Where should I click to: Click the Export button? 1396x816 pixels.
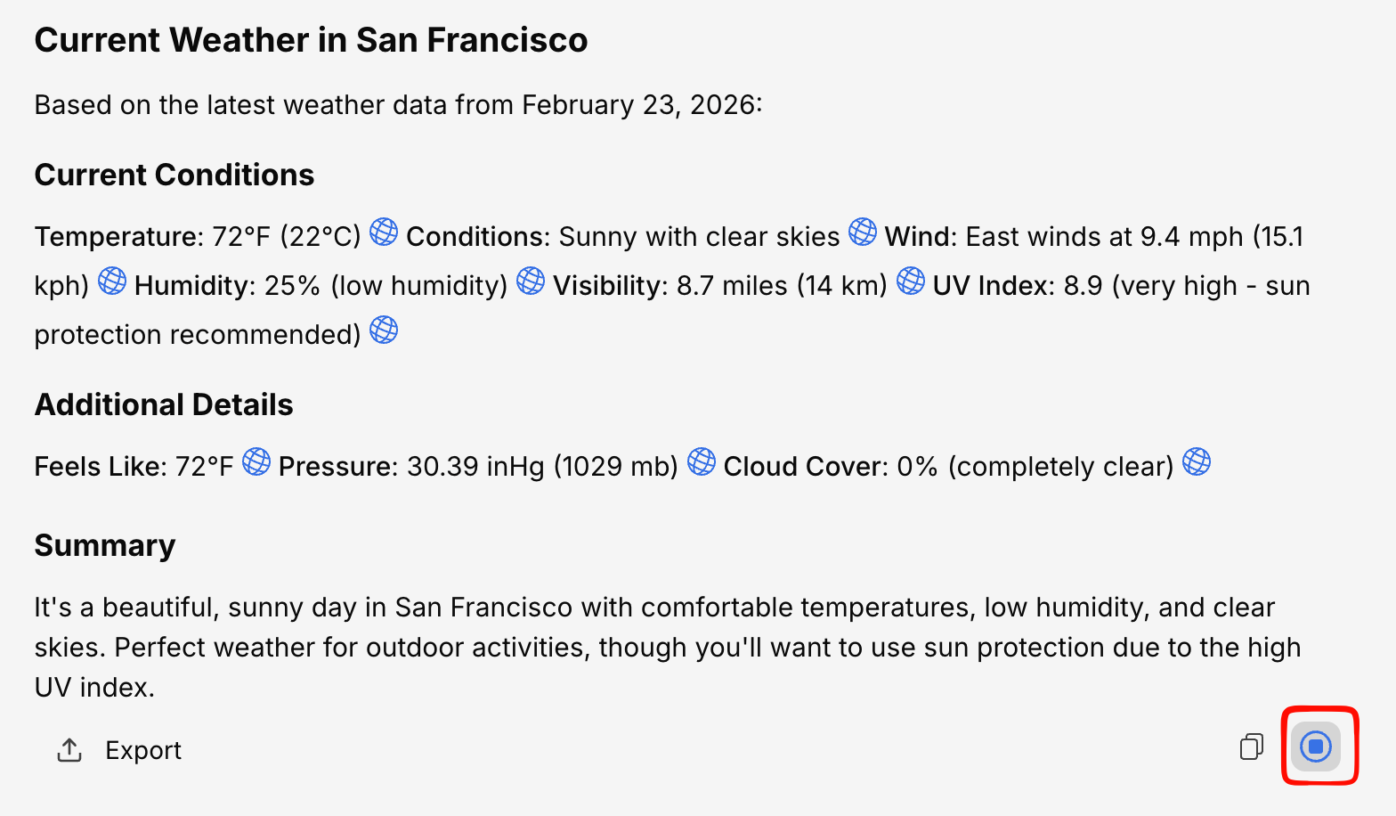pyautogui.click(x=119, y=750)
